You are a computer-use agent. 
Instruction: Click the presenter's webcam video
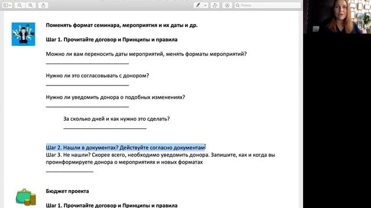click(337, 17)
